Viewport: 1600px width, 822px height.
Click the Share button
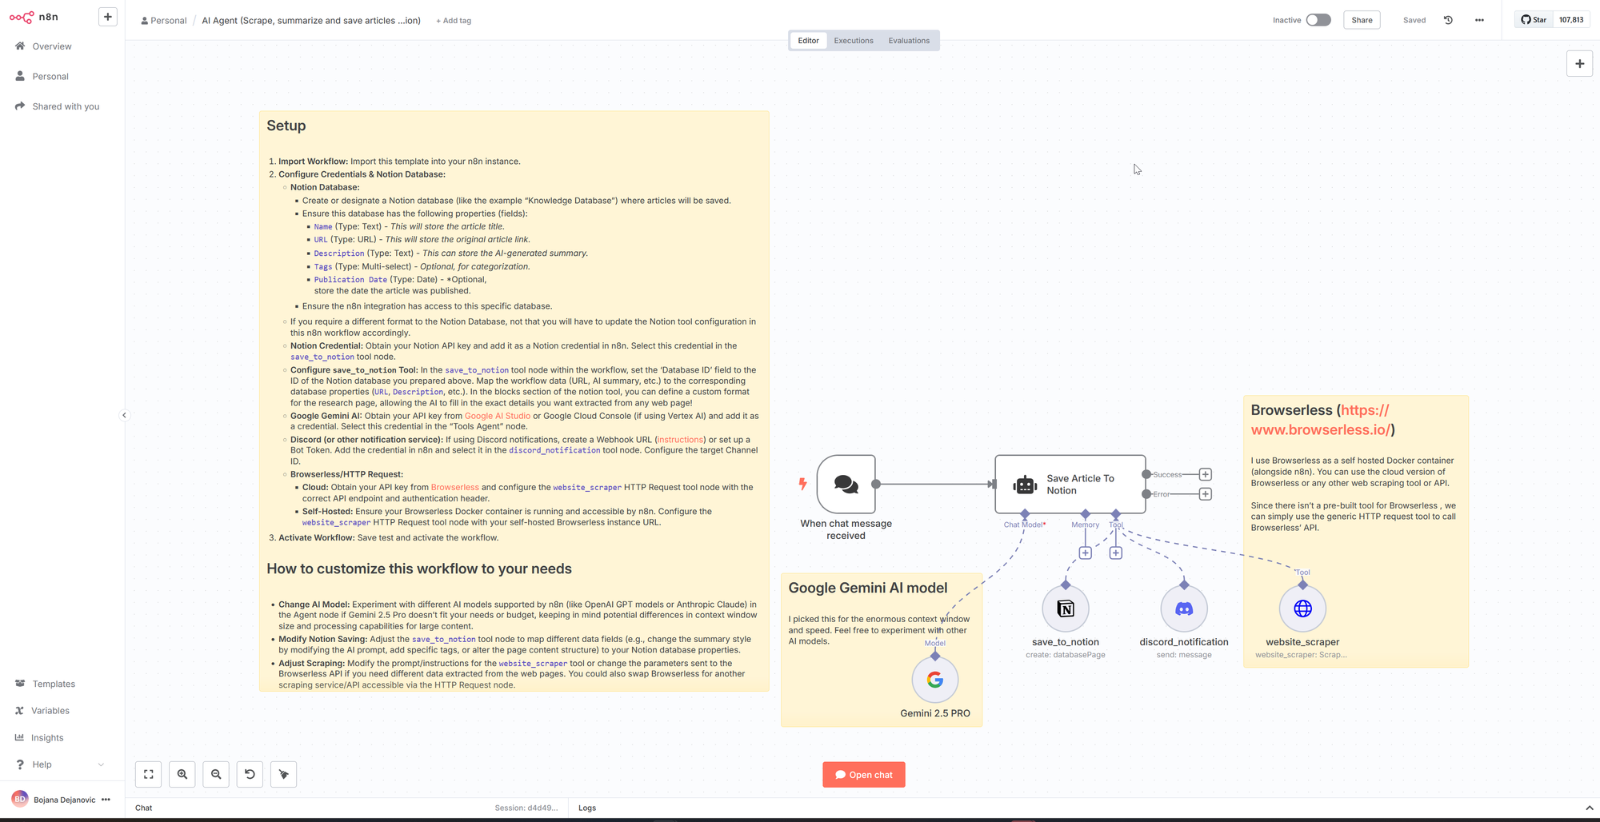click(x=1362, y=20)
